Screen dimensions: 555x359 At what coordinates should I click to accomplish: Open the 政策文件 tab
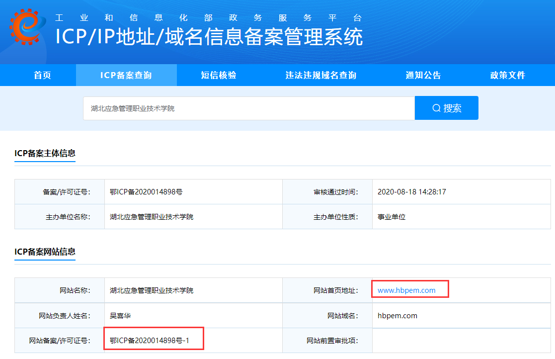point(508,75)
